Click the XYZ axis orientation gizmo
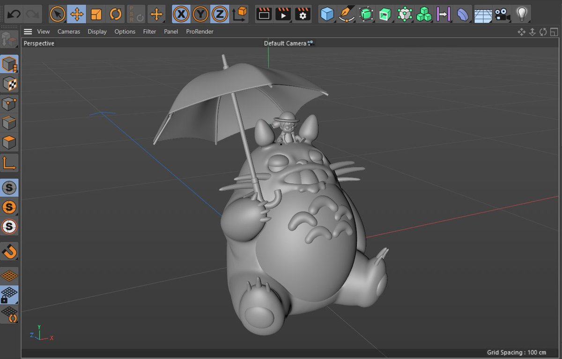This screenshot has height=359, width=562. pyautogui.click(x=42, y=333)
